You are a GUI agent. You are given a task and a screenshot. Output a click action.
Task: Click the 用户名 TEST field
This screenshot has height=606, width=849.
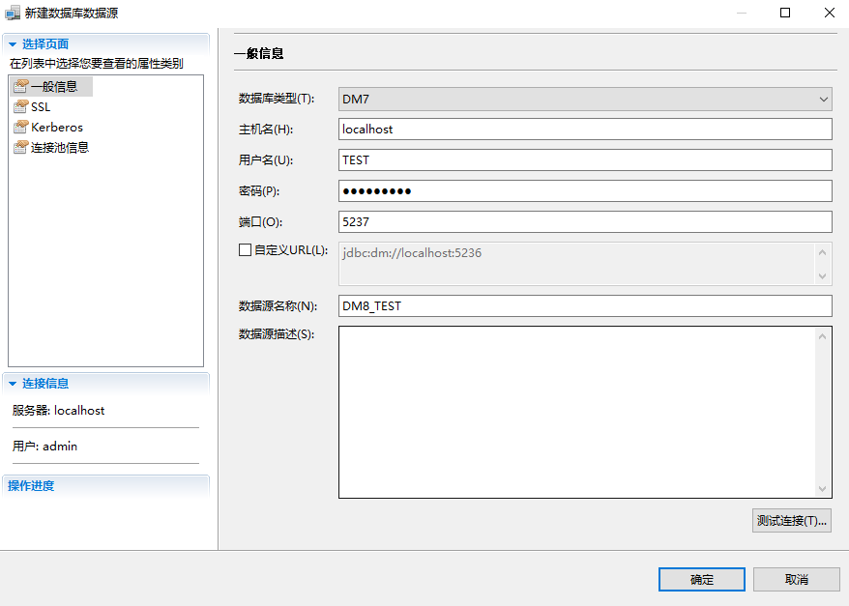(x=585, y=160)
